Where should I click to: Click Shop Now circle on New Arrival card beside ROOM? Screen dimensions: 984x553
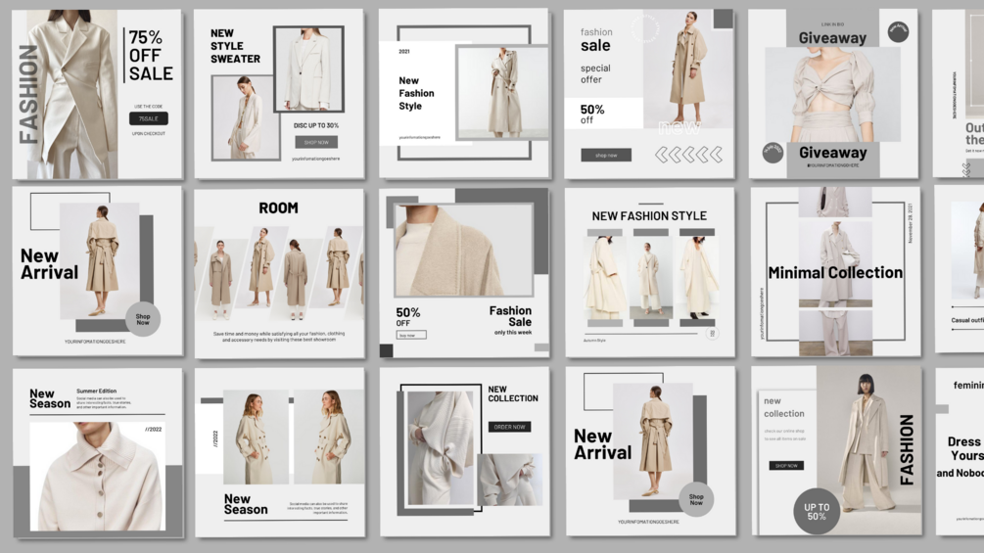[x=143, y=319]
